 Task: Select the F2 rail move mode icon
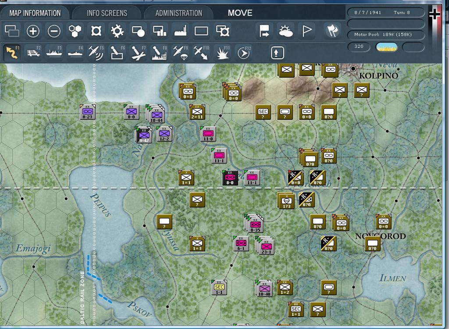click(32, 53)
